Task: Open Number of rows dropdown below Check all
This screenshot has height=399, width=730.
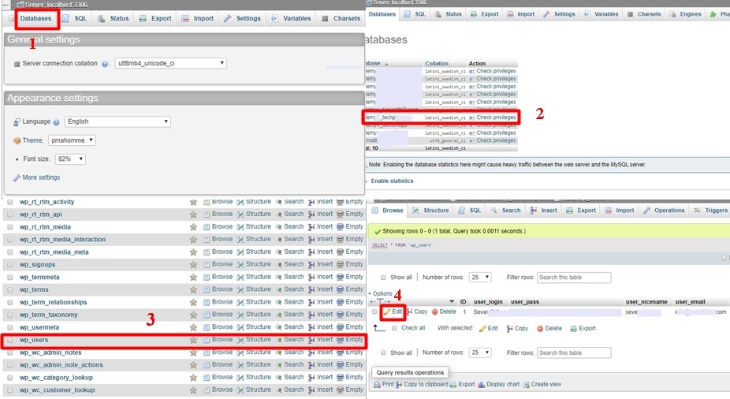Action: click(x=480, y=353)
